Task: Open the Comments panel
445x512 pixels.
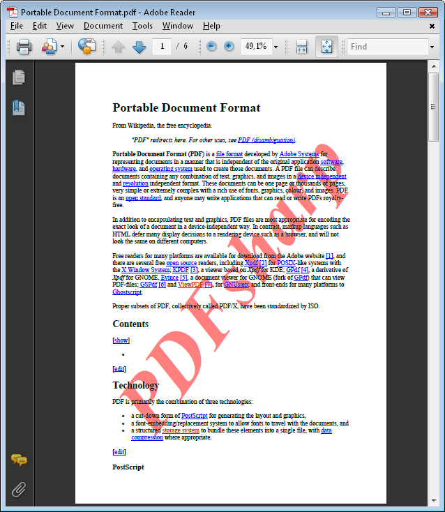Action: (19, 460)
